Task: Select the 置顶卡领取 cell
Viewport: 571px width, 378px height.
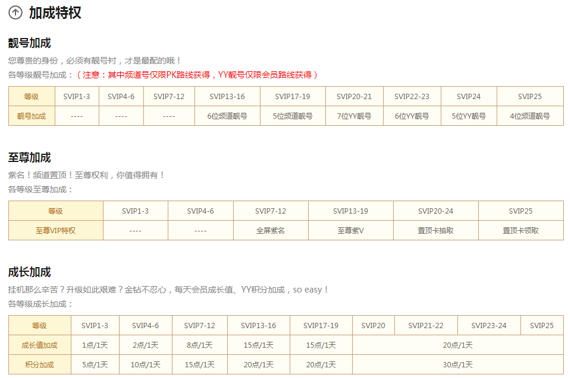Action: (x=521, y=230)
